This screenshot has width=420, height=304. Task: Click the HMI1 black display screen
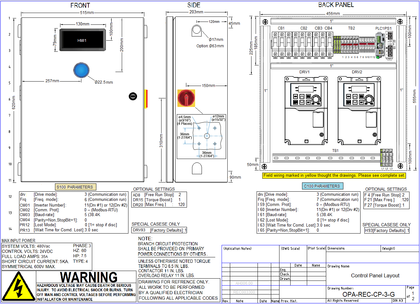coord(82,40)
